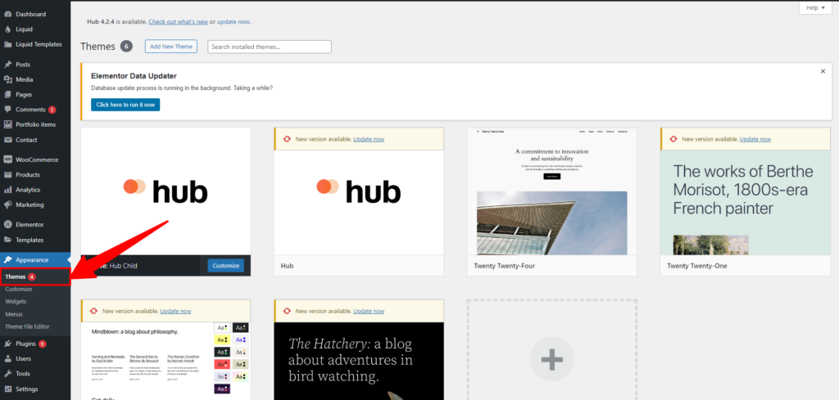
Task: Click 'Update now' on Mindblown blog theme
Action: click(175, 311)
